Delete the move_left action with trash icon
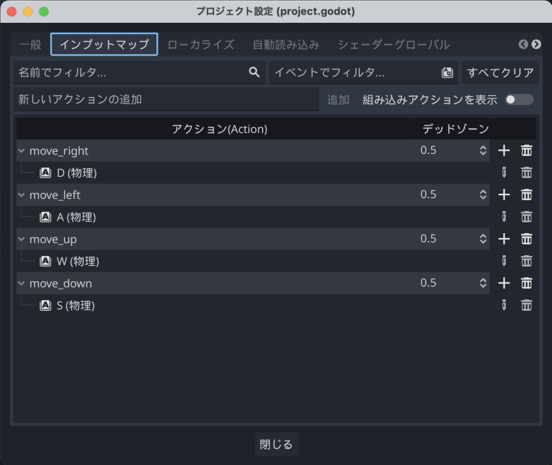The height and width of the screenshot is (465, 552). tap(527, 195)
